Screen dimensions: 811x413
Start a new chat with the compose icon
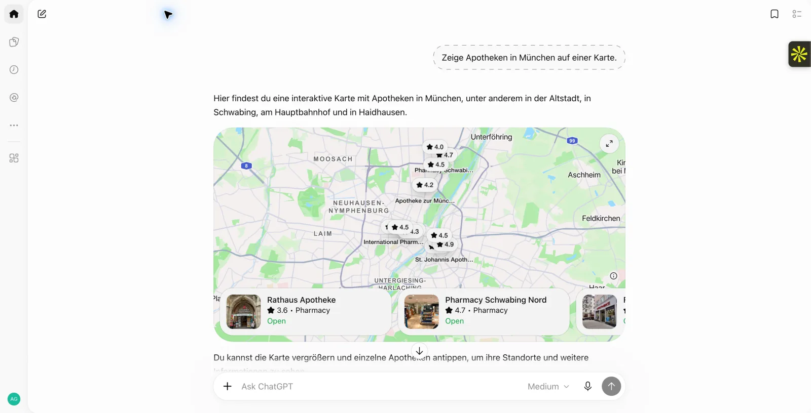point(42,14)
